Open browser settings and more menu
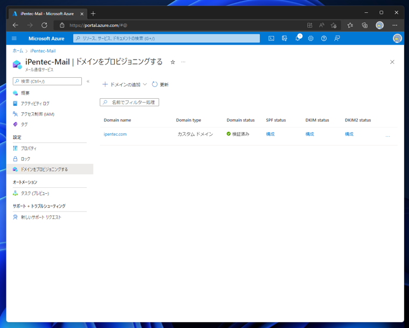 pos(395,25)
